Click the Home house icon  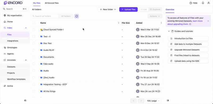[x=5, y=22]
